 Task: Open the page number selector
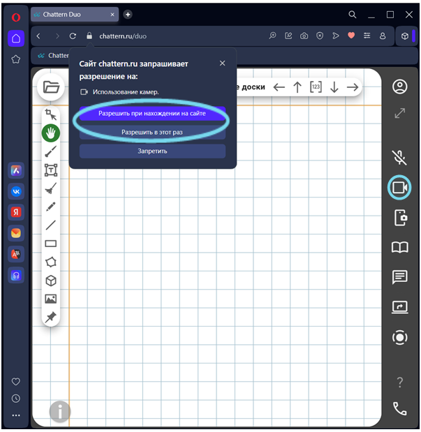coord(316,87)
